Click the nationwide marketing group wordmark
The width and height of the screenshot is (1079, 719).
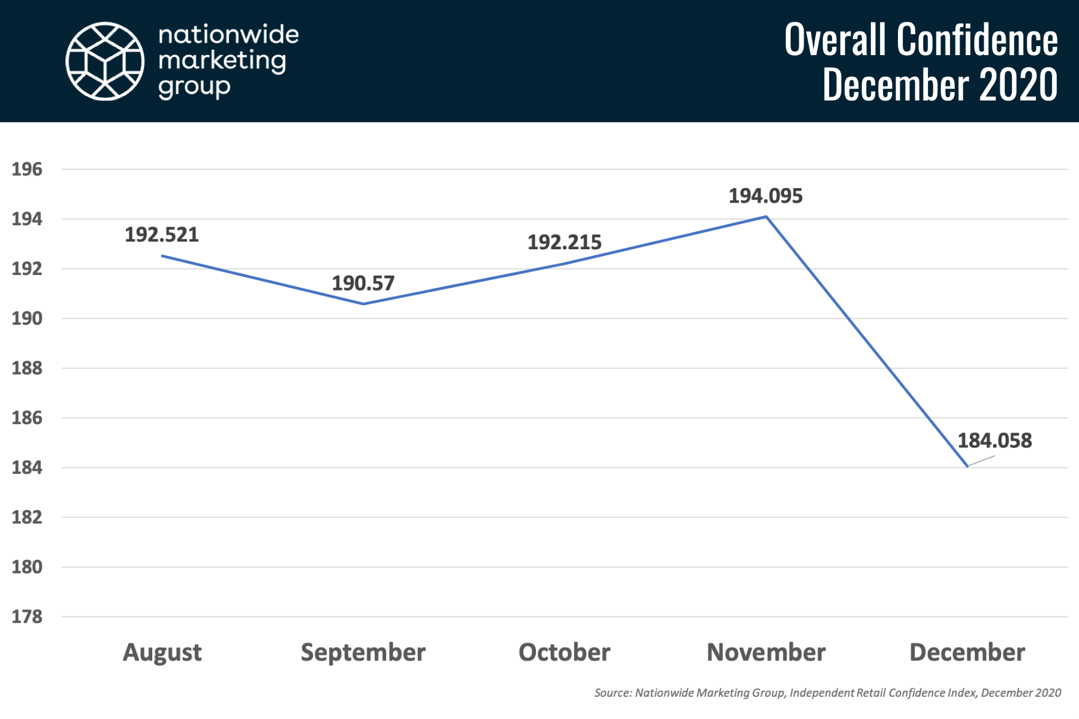click(x=228, y=61)
